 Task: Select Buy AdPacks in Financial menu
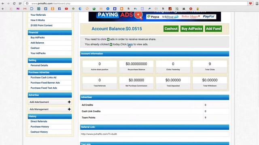(x=38, y=37)
